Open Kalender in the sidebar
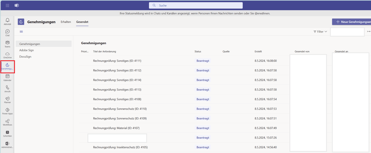 (8, 77)
